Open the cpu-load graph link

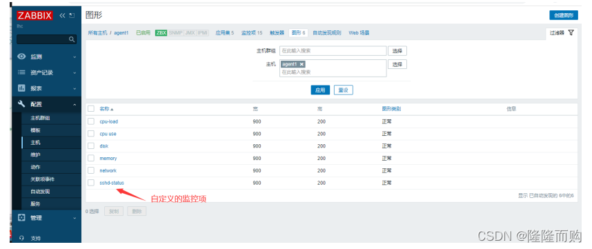(x=109, y=121)
